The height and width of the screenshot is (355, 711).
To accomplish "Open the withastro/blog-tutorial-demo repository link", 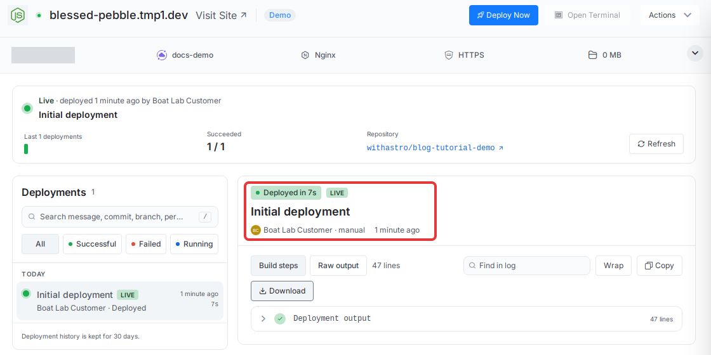I will pos(435,148).
